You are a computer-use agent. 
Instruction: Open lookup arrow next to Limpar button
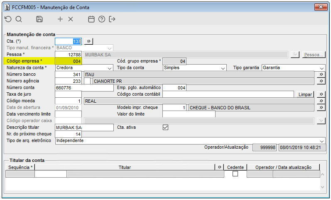click(x=321, y=94)
